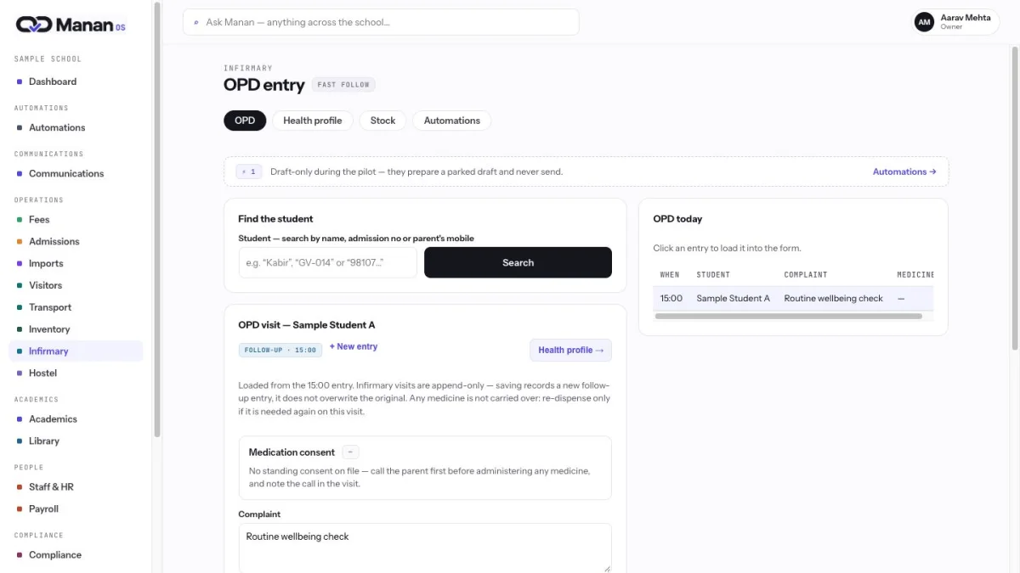1020x573 pixels.
Task: Select the OPD tab
Action: pos(245,121)
